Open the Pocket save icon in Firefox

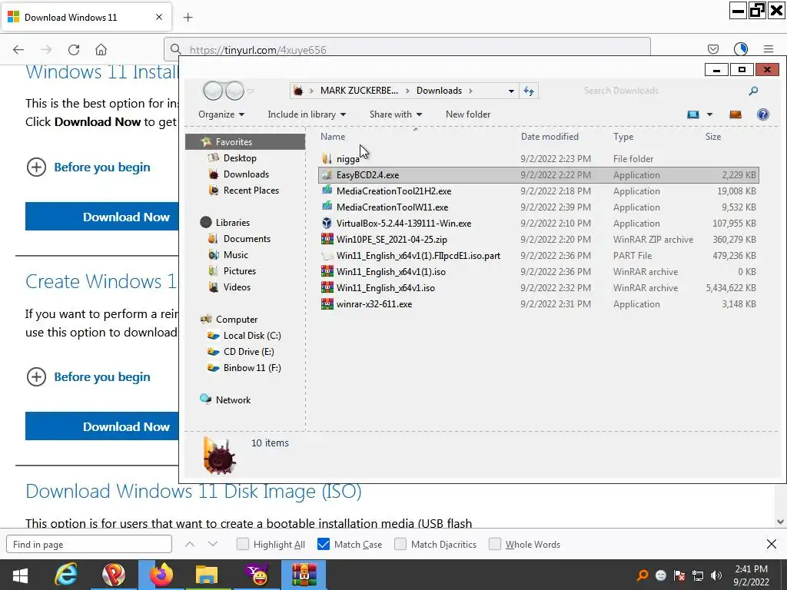coord(712,49)
